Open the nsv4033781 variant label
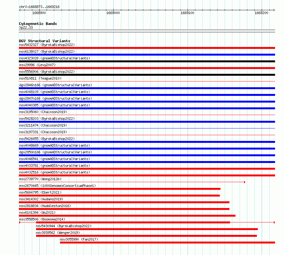This screenshot has width=284, height=255. 55,166
